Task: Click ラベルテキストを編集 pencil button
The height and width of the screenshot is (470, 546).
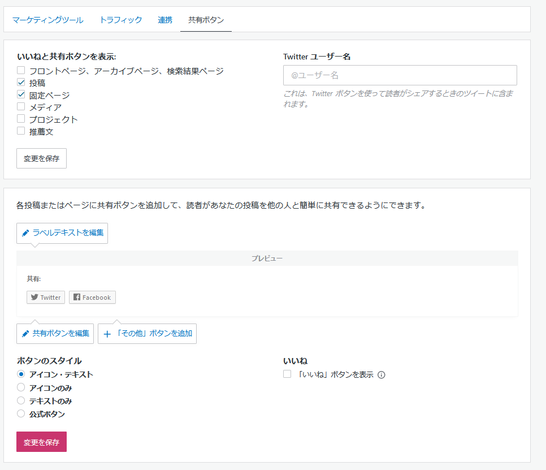Action: [62, 233]
